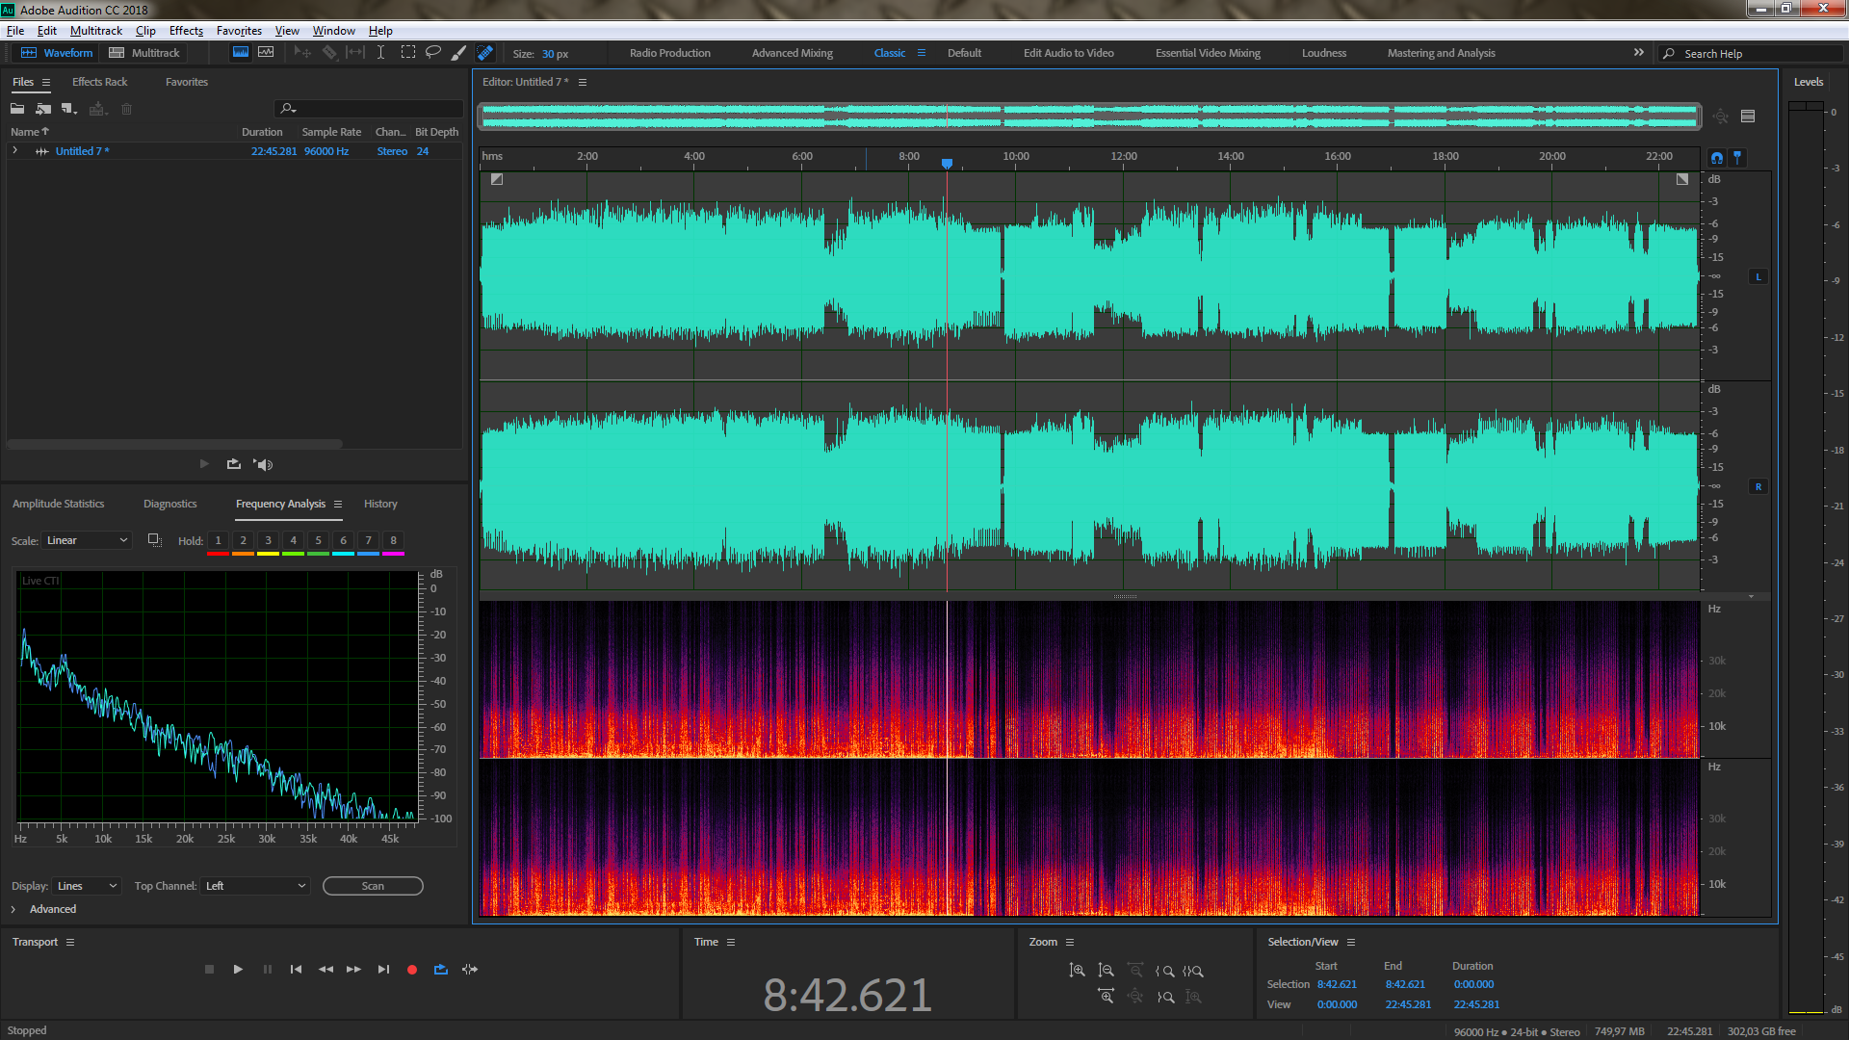Click the Open File folder icon
Screen dimensions: 1849x1040
17,109
